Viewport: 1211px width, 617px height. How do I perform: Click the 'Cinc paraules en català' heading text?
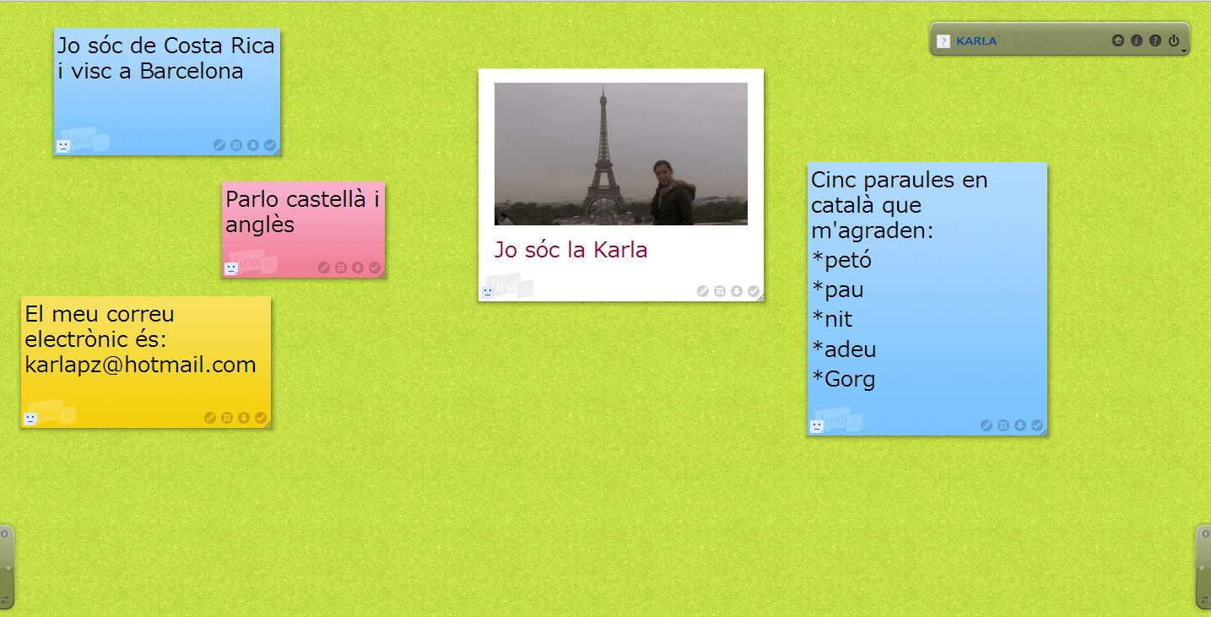pos(900,192)
